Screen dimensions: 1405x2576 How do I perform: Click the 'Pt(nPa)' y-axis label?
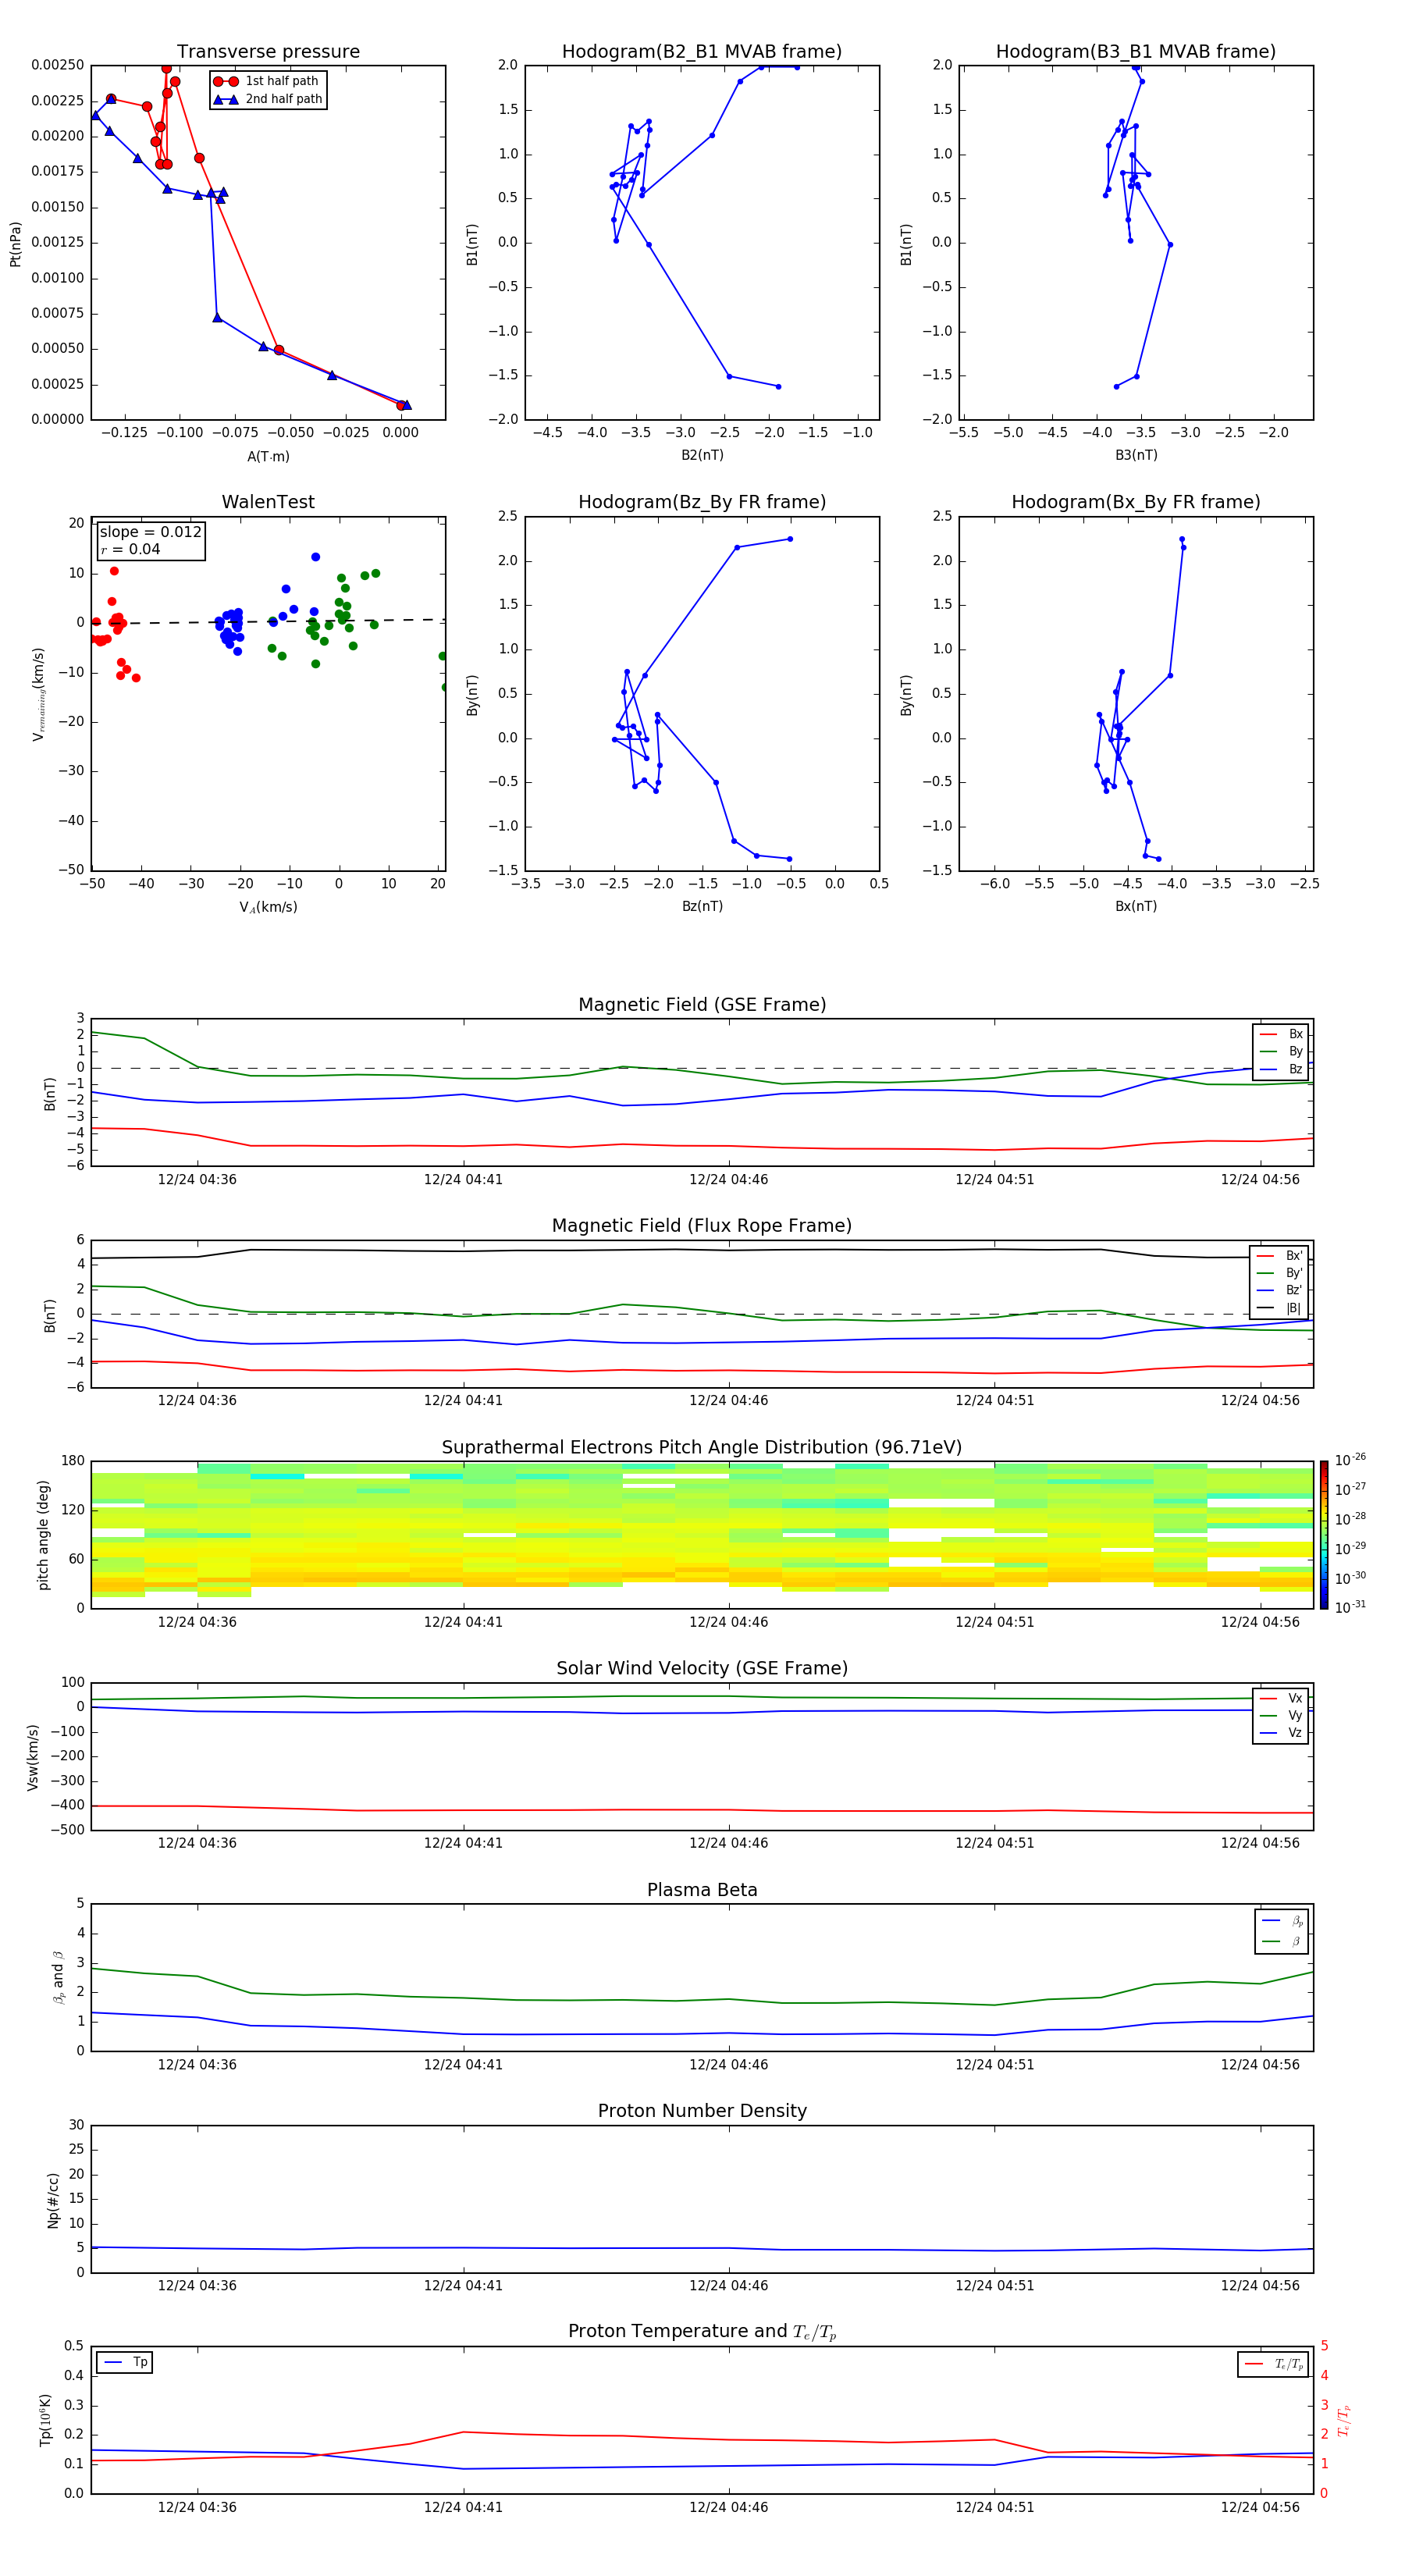coord(15,243)
